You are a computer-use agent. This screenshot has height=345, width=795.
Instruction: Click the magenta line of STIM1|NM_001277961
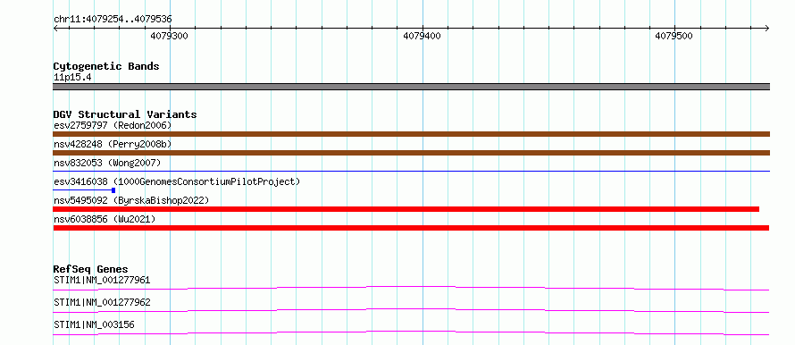tap(411, 288)
